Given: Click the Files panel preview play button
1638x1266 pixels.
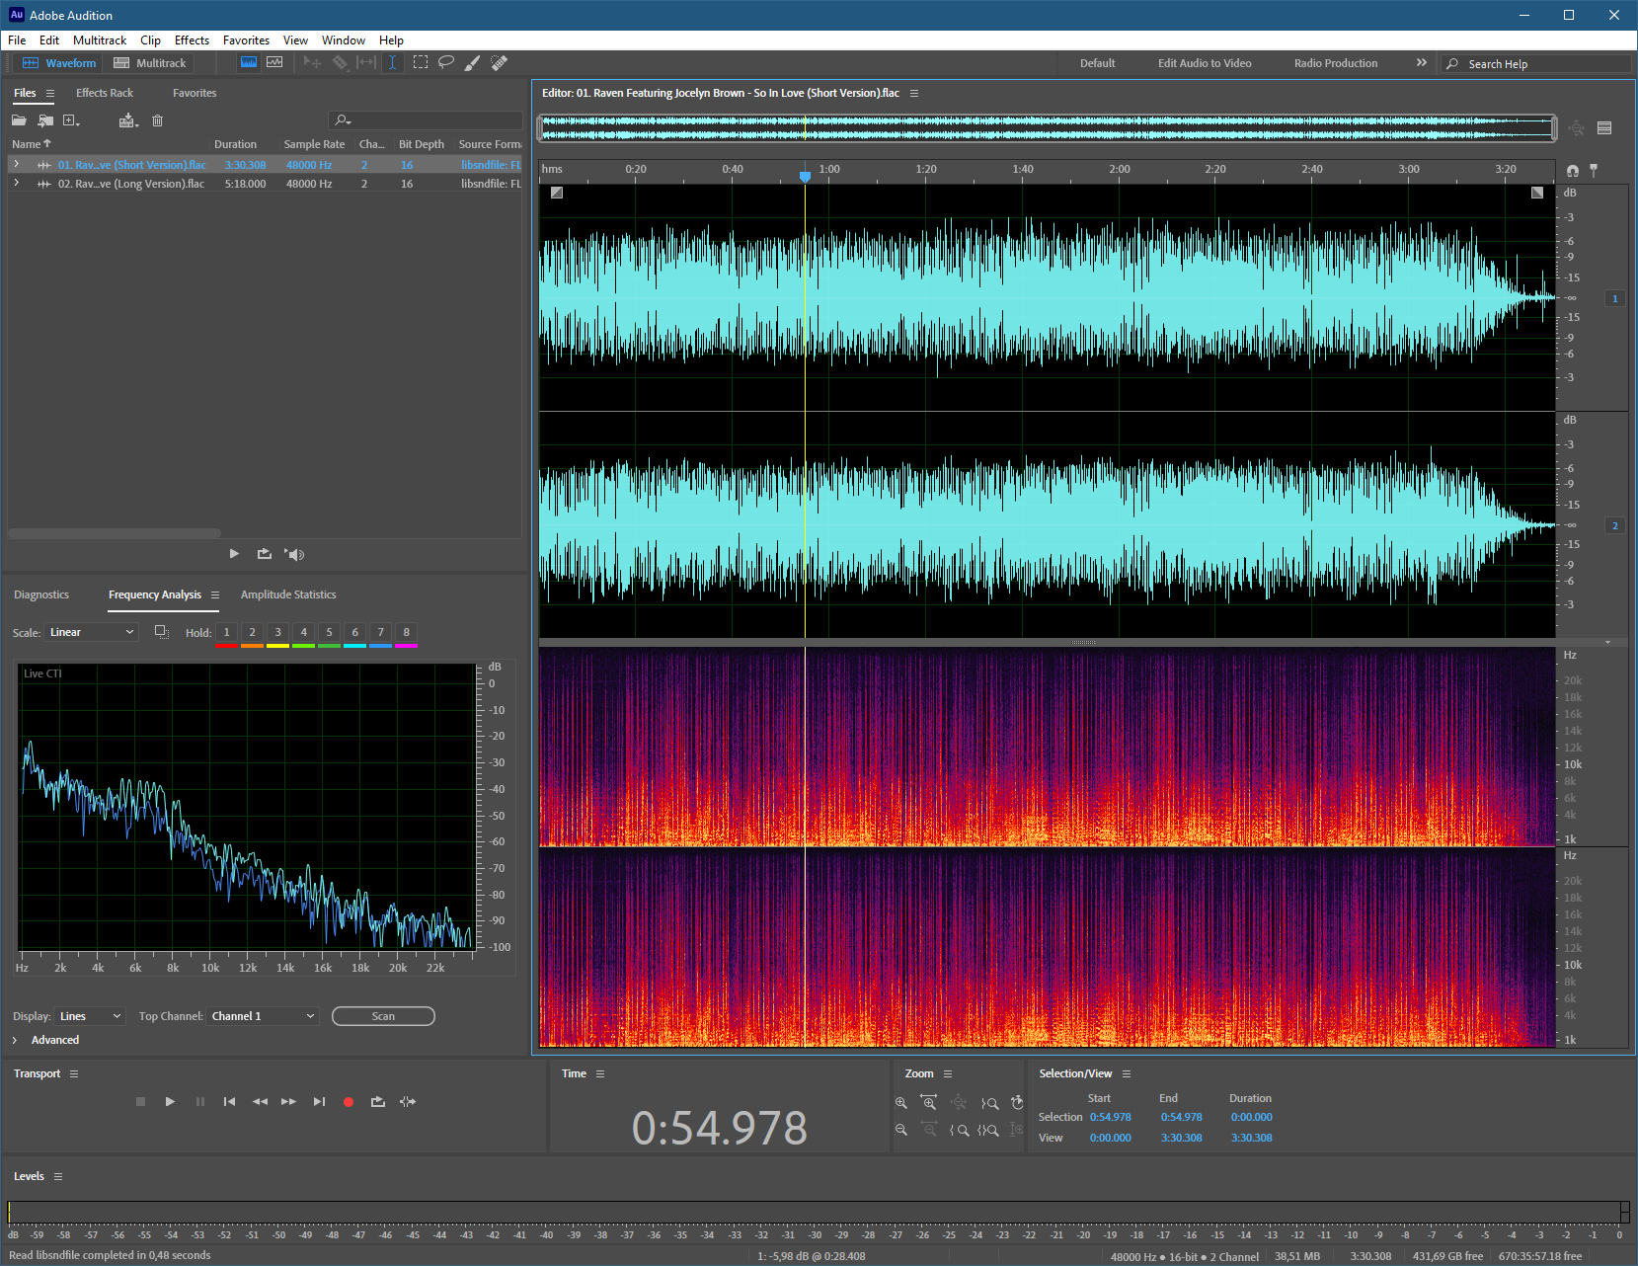Looking at the screenshot, I should (234, 554).
